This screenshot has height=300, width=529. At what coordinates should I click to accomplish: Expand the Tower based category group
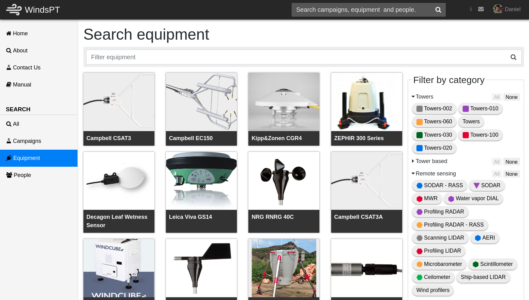pyautogui.click(x=429, y=161)
